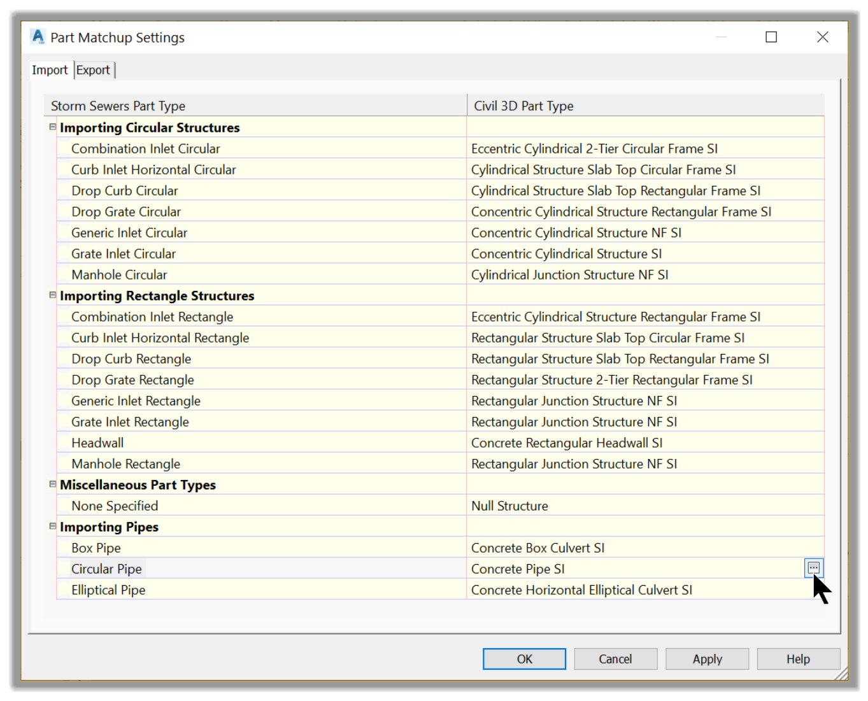Click Cylindrical Junction Structure NF SI cell
The image size is (868, 701).
645,274
